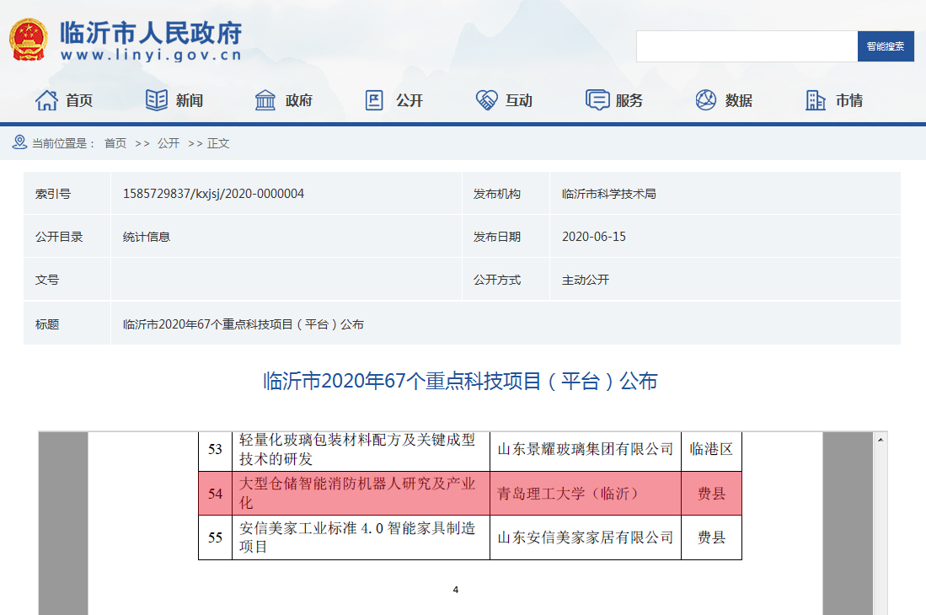This screenshot has width=926, height=615.
Task: Click the national emblem logo
Action: pyautogui.click(x=29, y=40)
